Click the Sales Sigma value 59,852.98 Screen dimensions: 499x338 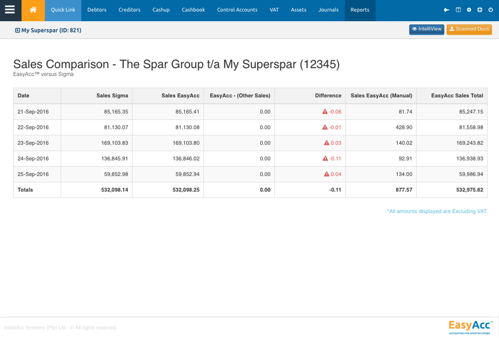pos(116,174)
